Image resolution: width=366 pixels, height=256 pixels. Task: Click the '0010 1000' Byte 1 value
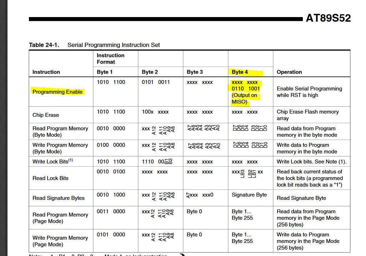[111, 195]
